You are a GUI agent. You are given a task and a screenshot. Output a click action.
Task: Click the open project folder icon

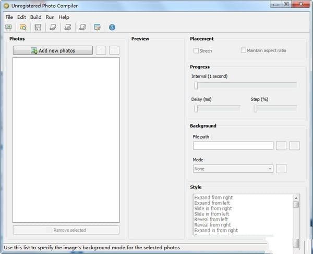(x=23, y=28)
